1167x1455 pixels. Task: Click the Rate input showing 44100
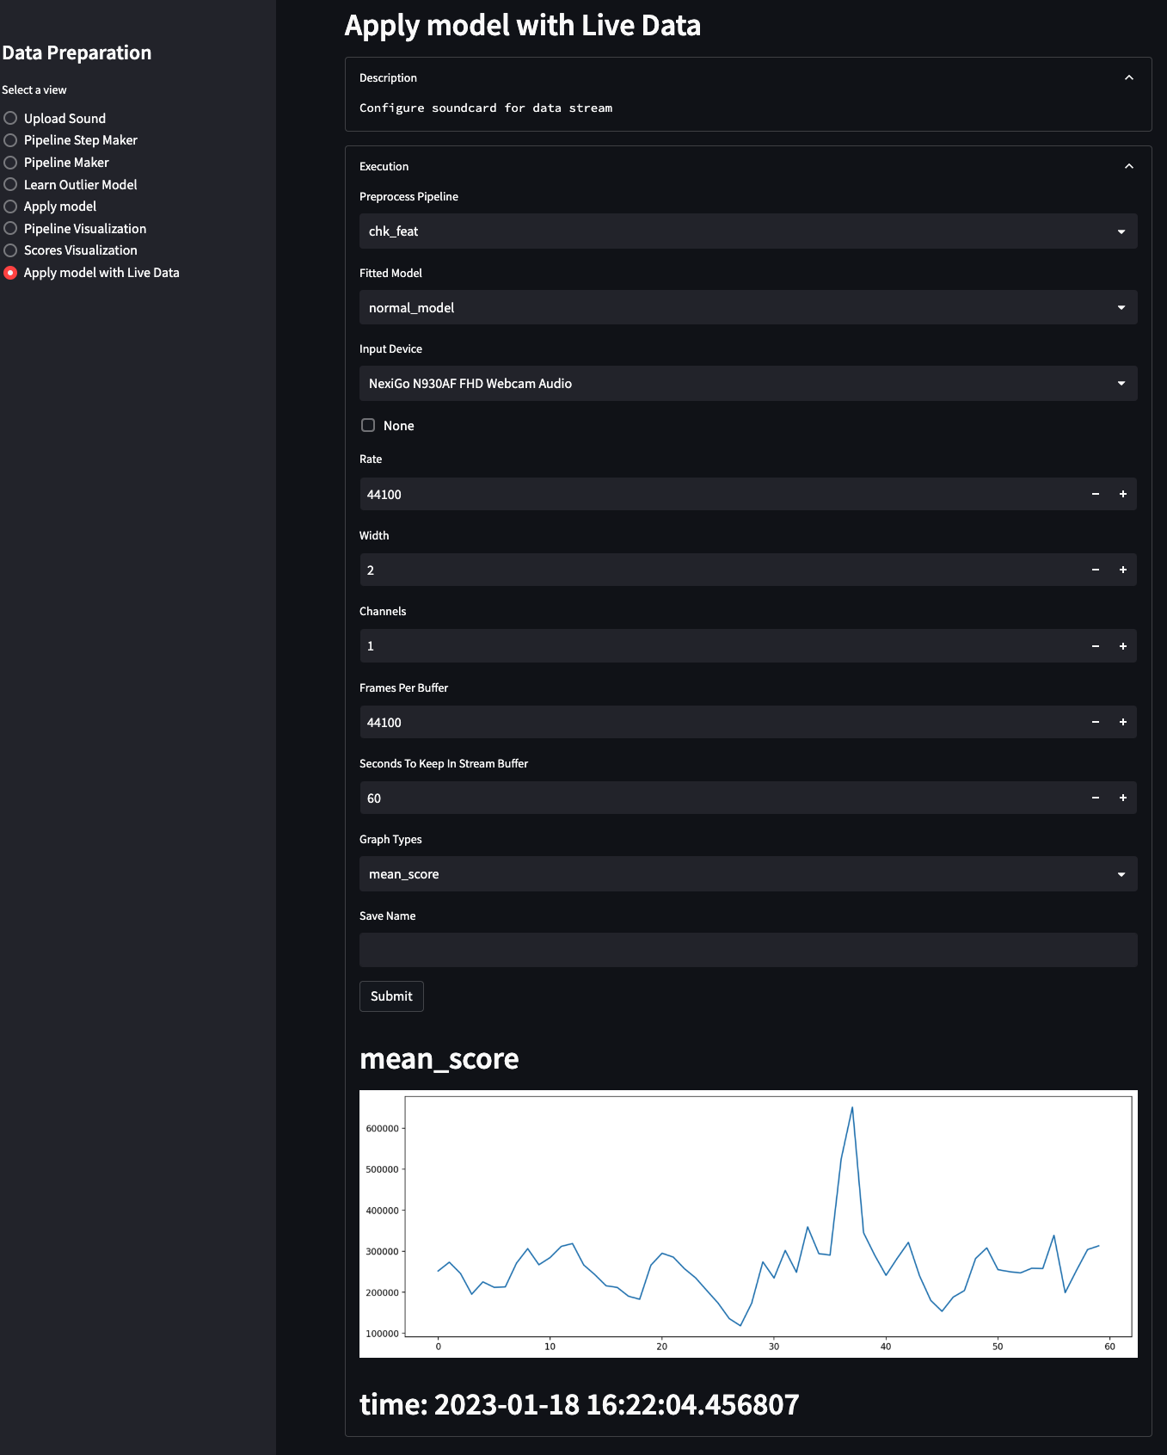point(721,494)
